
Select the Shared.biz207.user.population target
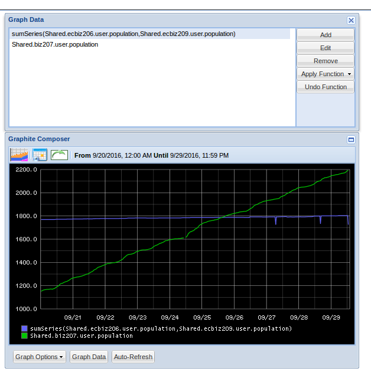55,44
